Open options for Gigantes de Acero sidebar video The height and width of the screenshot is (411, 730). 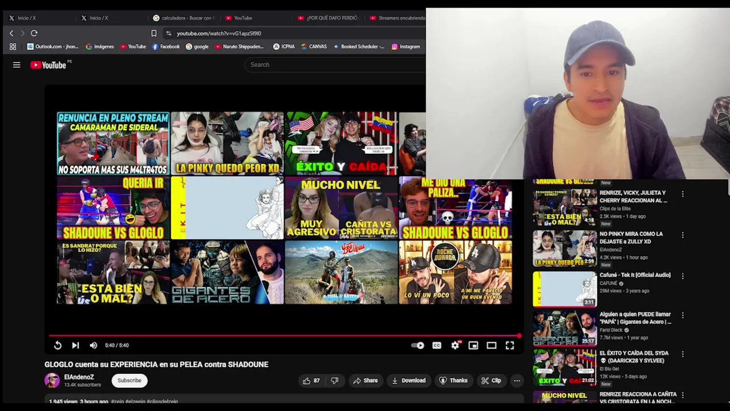click(683, 315)
